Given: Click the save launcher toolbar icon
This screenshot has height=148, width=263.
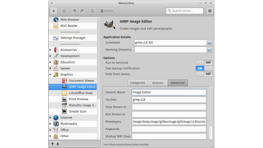Looking at the screenshot, I should point(64,11).
